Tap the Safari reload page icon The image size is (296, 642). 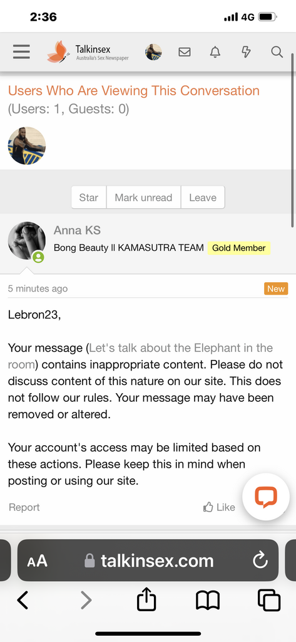pyautogui.click(x=260, y=560)
